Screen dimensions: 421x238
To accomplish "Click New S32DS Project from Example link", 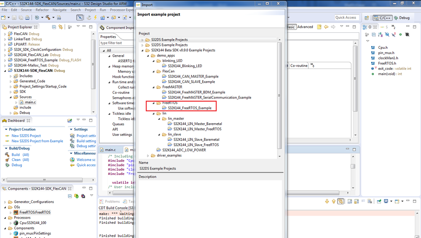I will [x=37, y=141].
